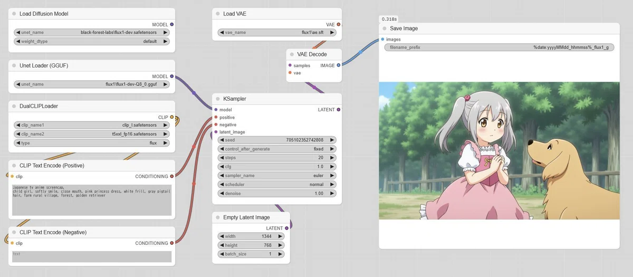Open the clip_name2 dropdown showing t5xxl_fp16.safetensors
633x277 pixels.
point(92,134)
